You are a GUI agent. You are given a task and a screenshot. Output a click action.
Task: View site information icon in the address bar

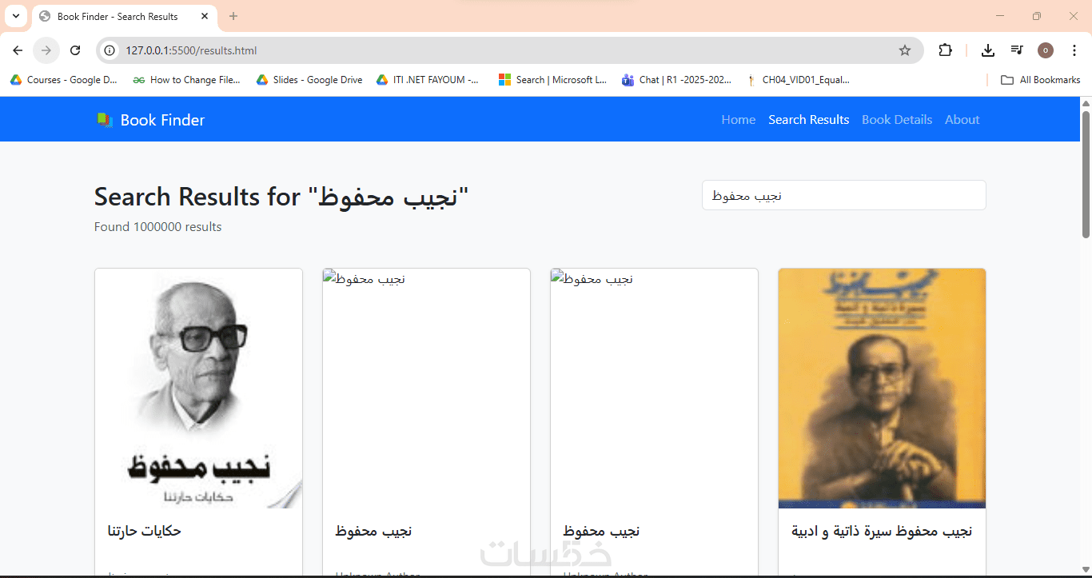tap(110, 50)
